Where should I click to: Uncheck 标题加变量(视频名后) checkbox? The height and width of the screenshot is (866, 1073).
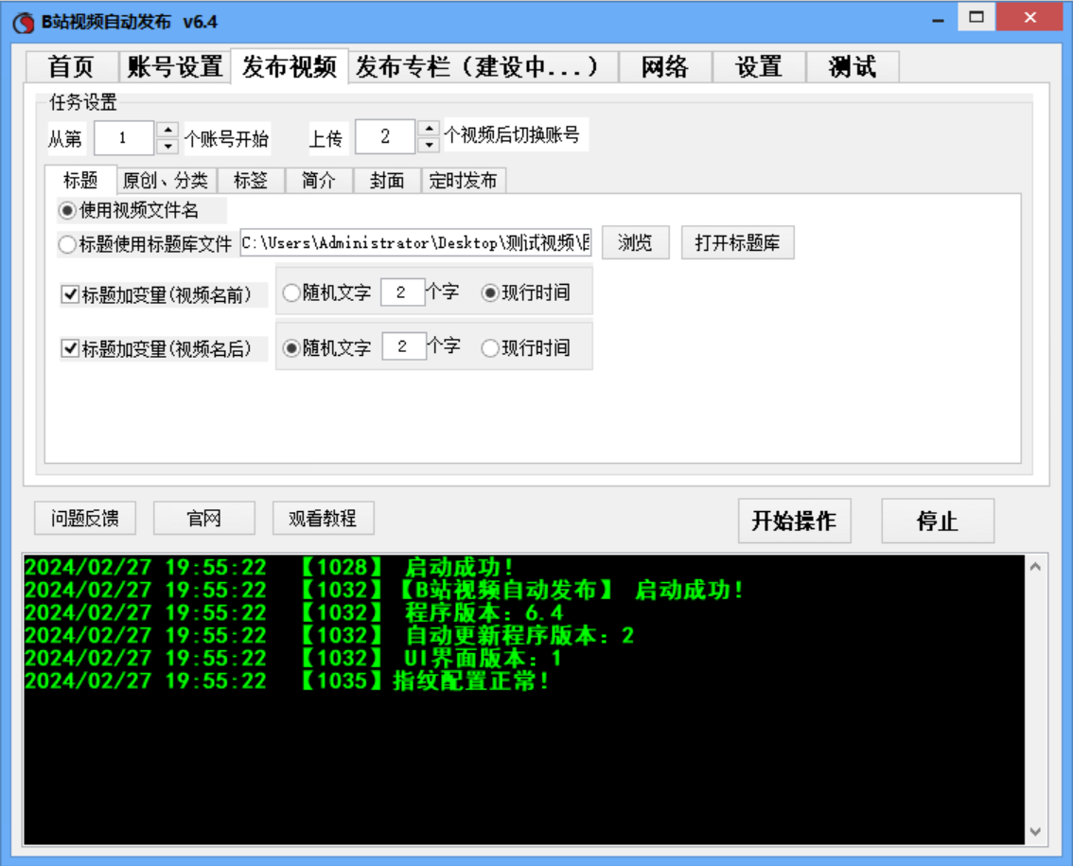pos(70,348)
